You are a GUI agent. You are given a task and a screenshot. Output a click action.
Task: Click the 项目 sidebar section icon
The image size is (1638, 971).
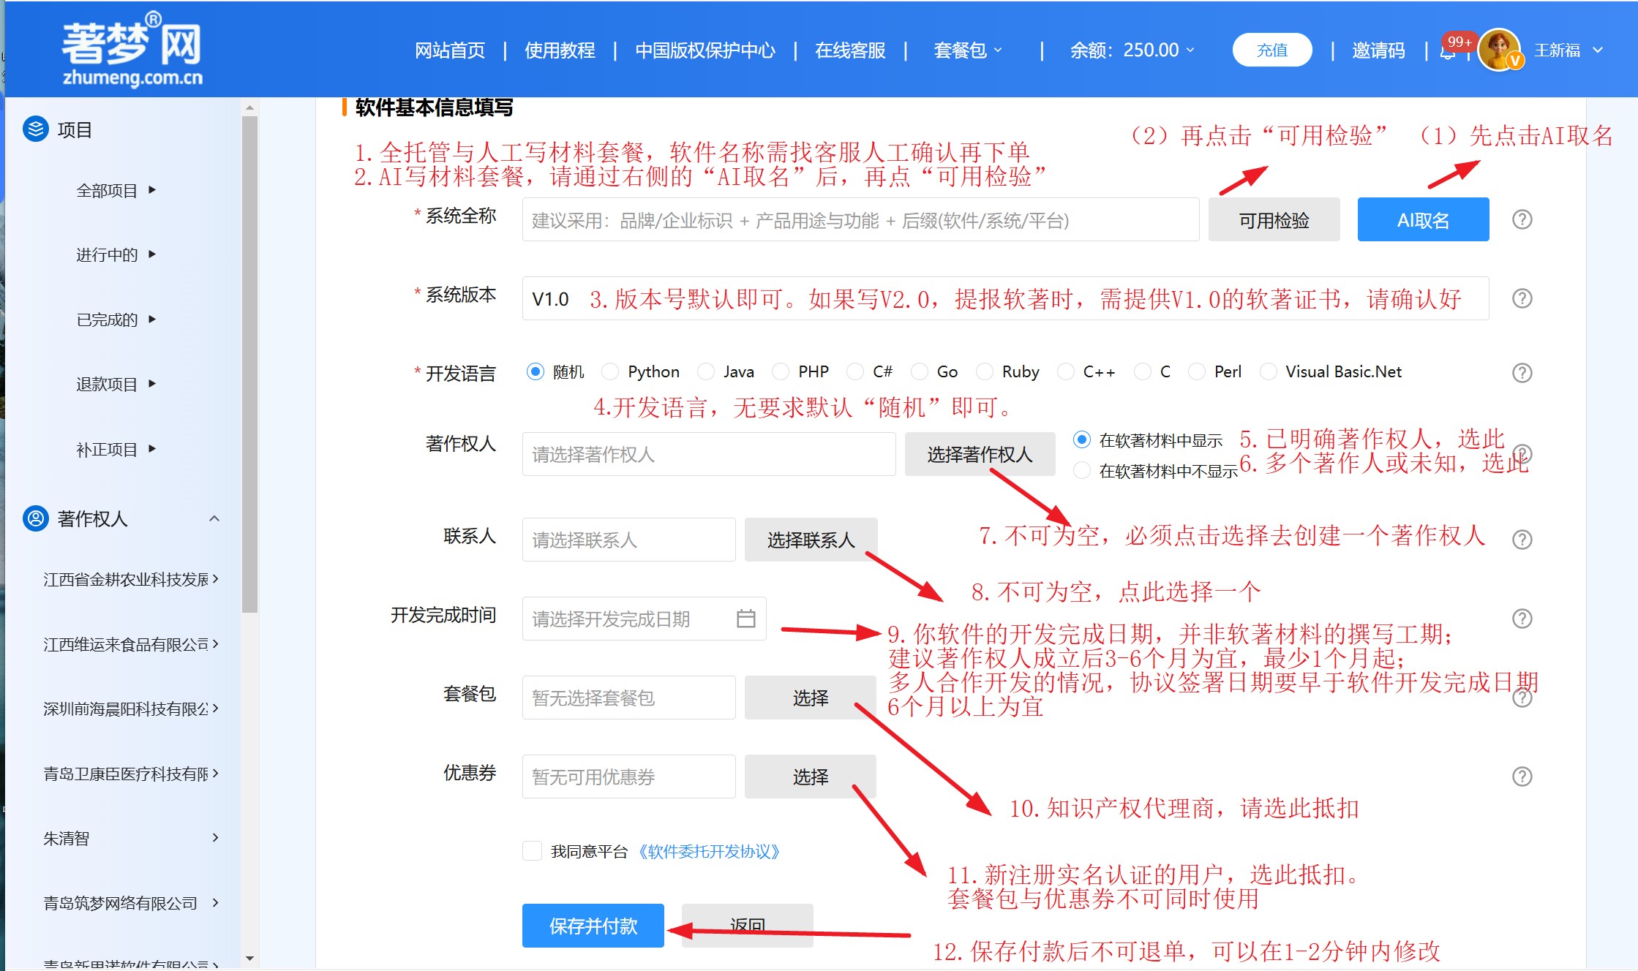point(35,129)
